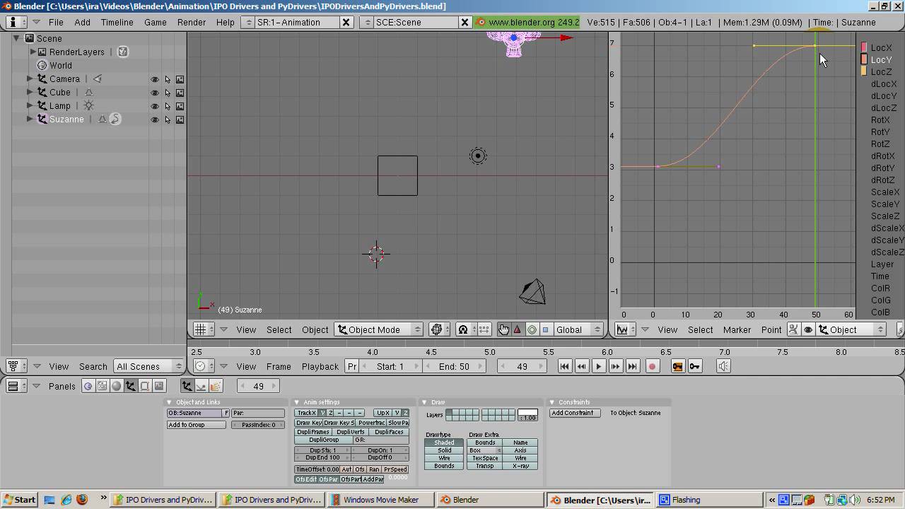Click the record button in timeline
Viewport: 905px width, 509px height.
[652, 366]
